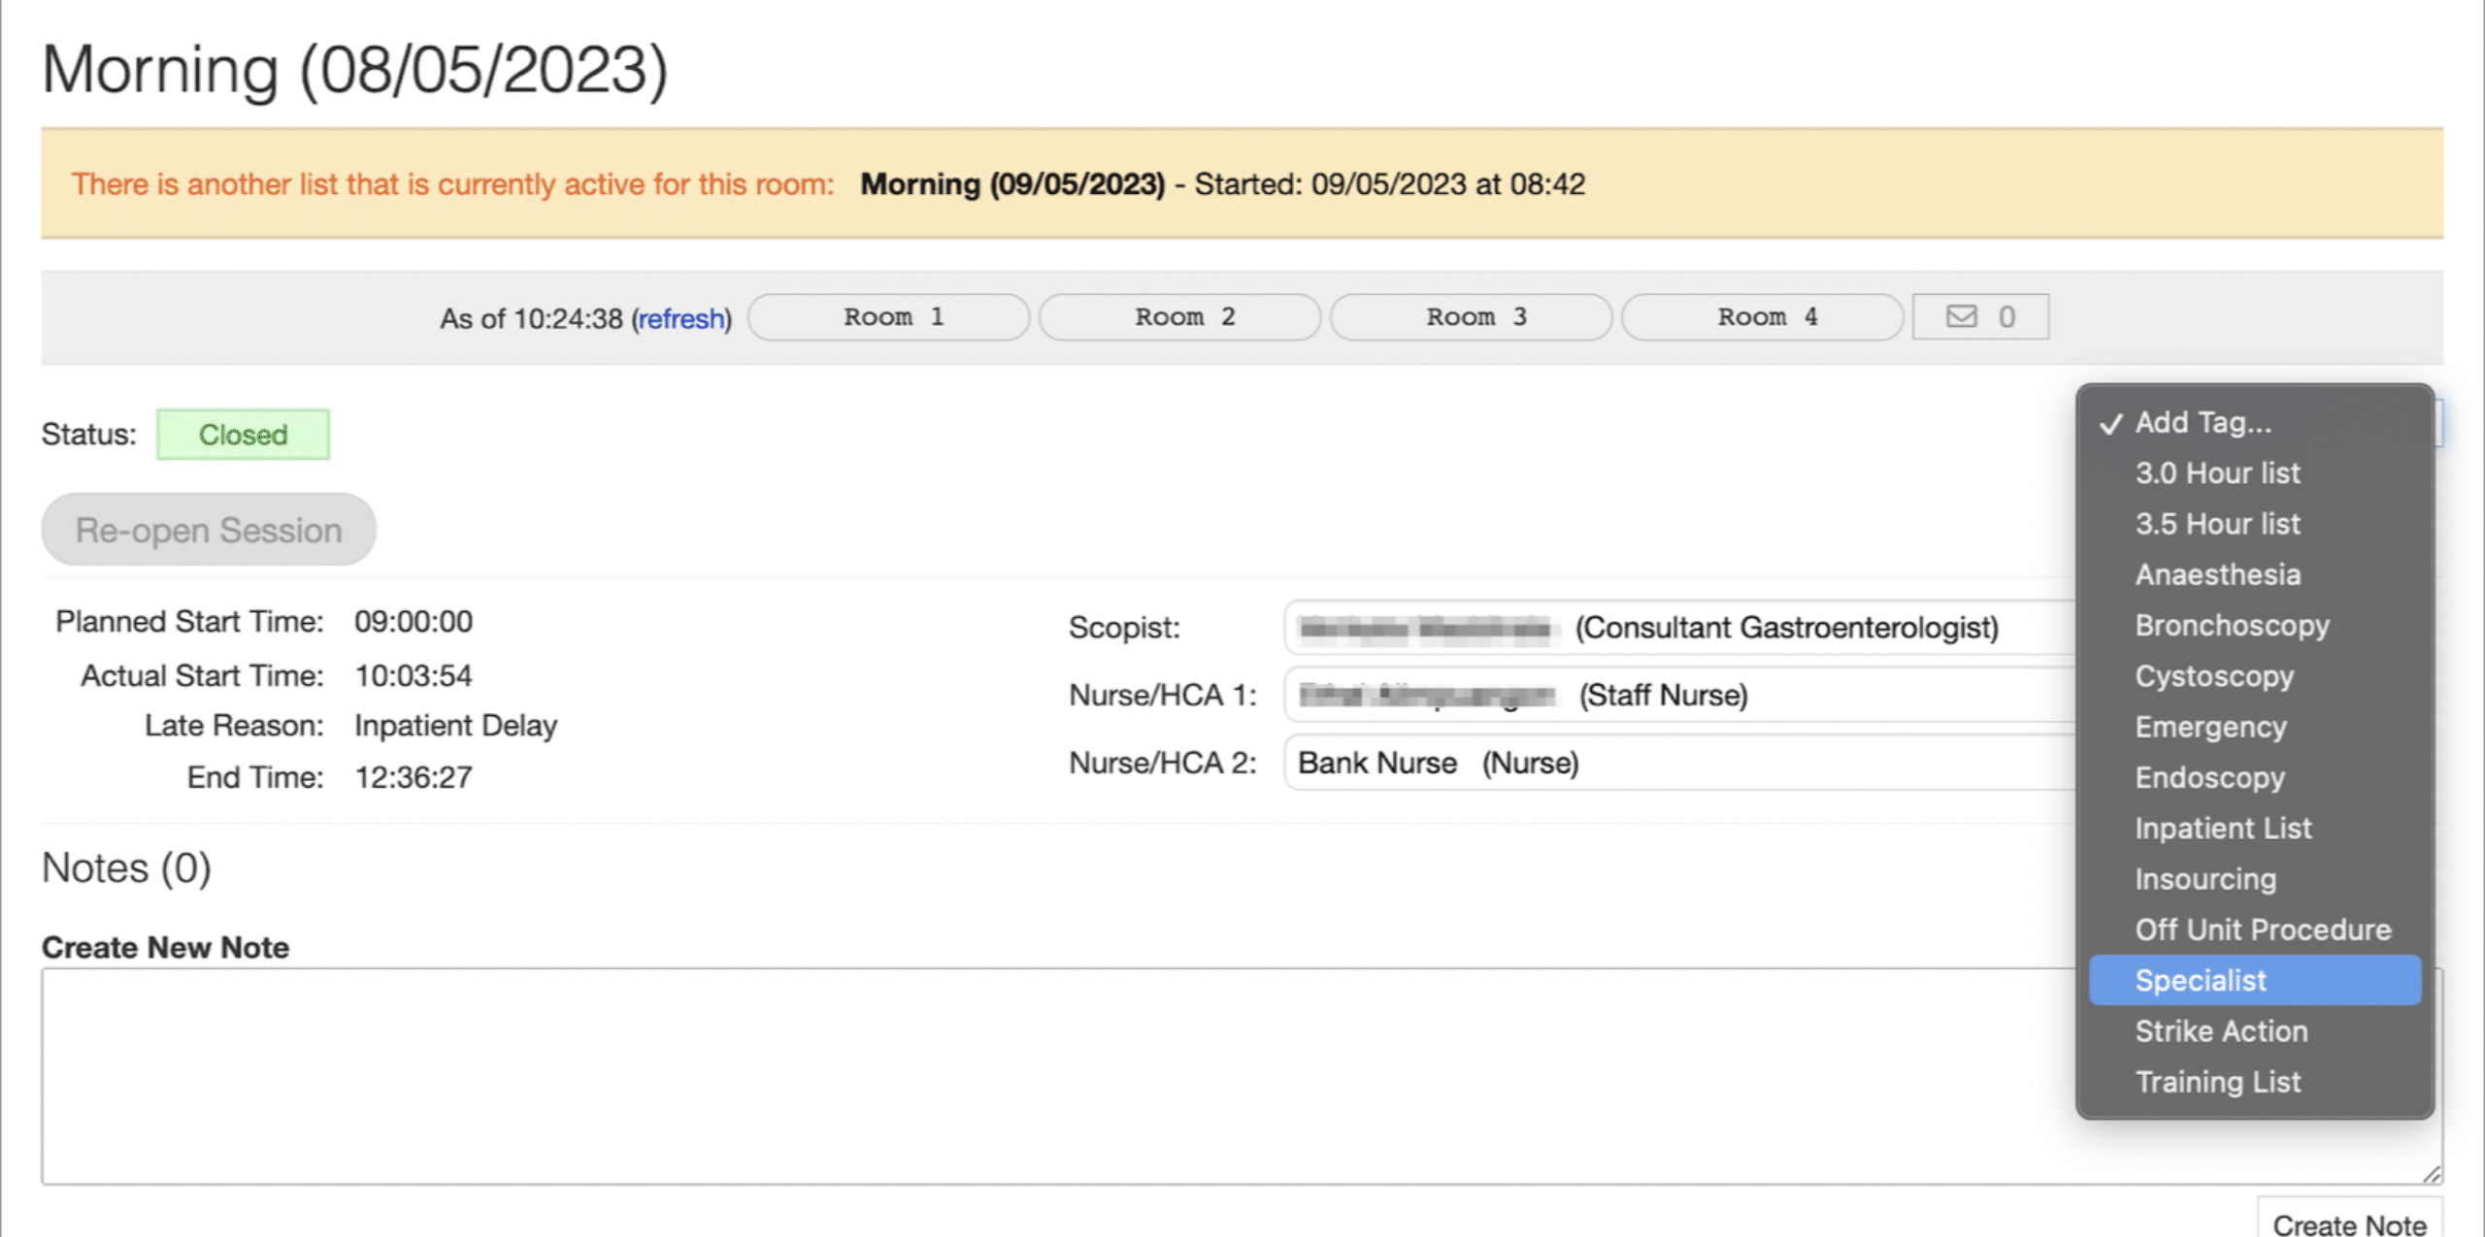Select the Strike Action tag
Image resolution: width=2485 pixels, height=1237 pixels.
2221,1030
